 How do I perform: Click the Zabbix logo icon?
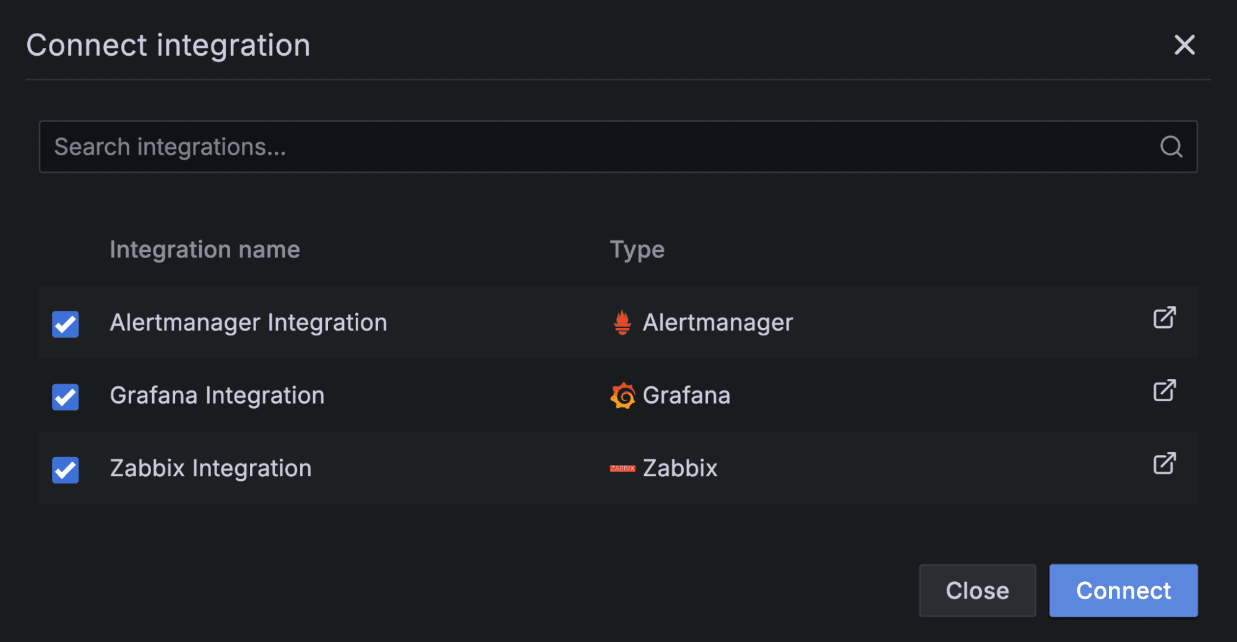pos(623,468)
